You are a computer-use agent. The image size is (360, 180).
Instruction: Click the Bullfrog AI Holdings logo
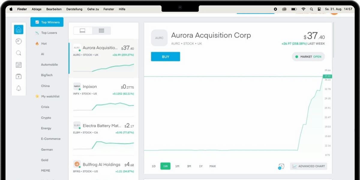(x=77, y=164)
